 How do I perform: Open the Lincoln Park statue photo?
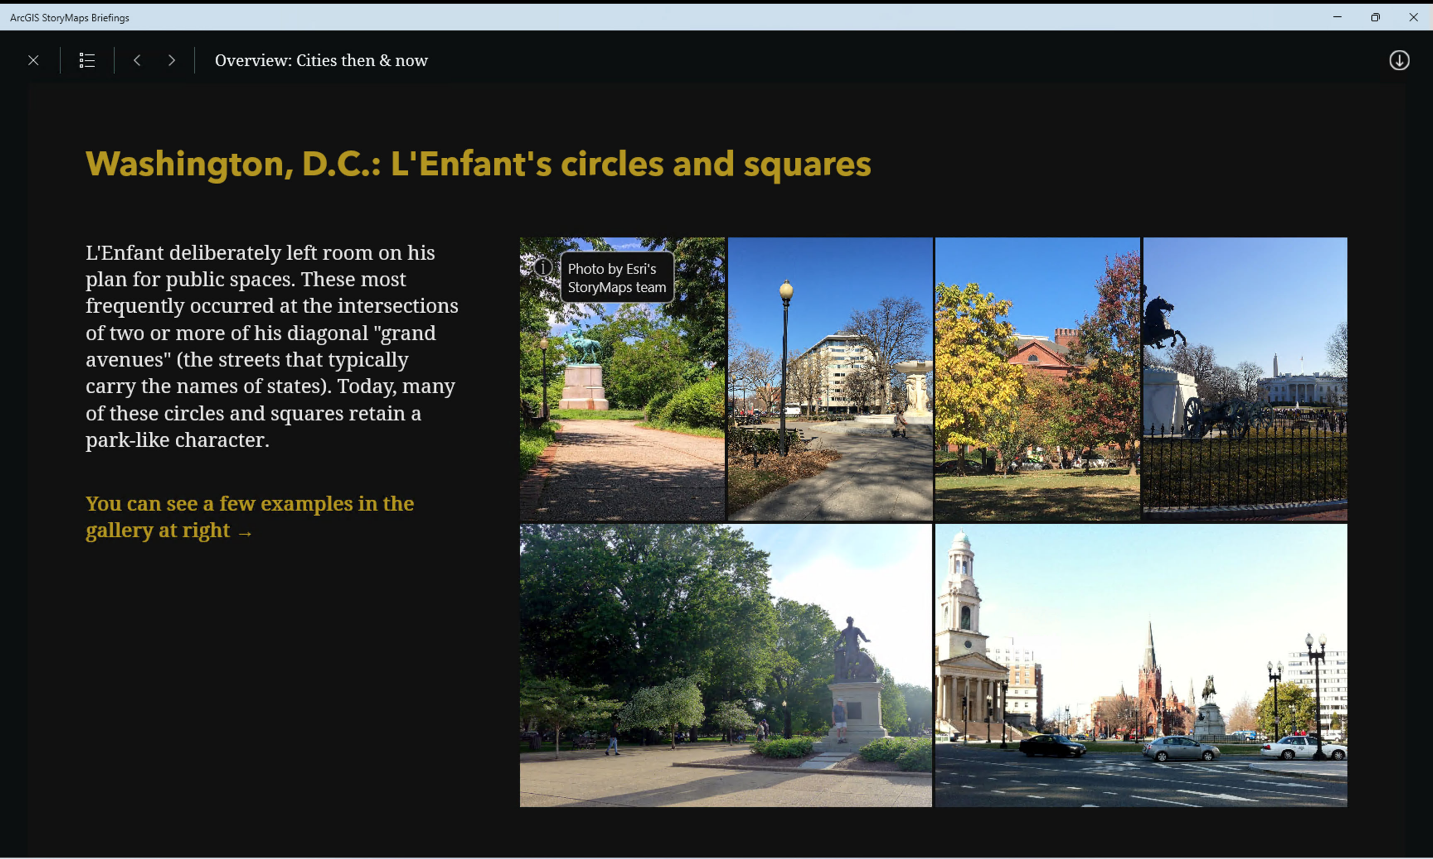[725, 666]
